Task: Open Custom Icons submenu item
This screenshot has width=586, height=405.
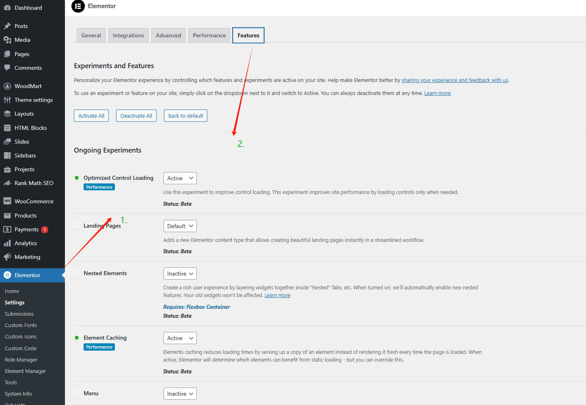Action: pyautogui.click(x=21, y=336)
